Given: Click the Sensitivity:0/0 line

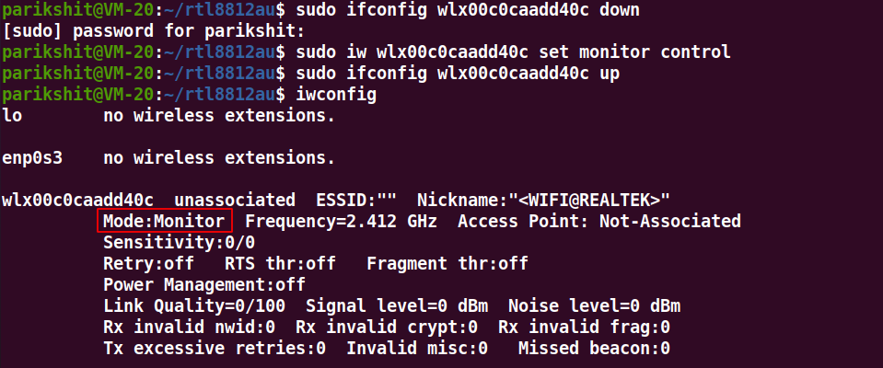Looking at the screenshot, I should click(179, 243).
